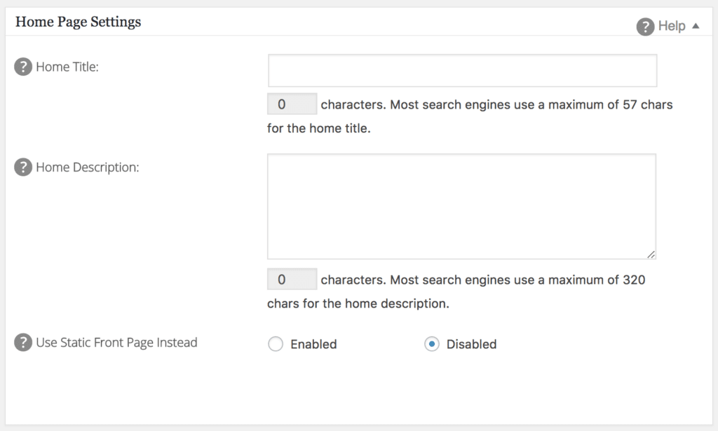Click the text mentioning 320 maximum
This screenshot has width=718, height=431.
(456, 292)
